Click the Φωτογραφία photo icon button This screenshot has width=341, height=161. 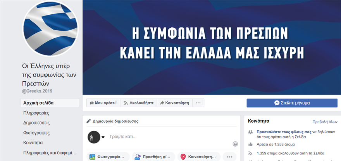tap(108, 157)
